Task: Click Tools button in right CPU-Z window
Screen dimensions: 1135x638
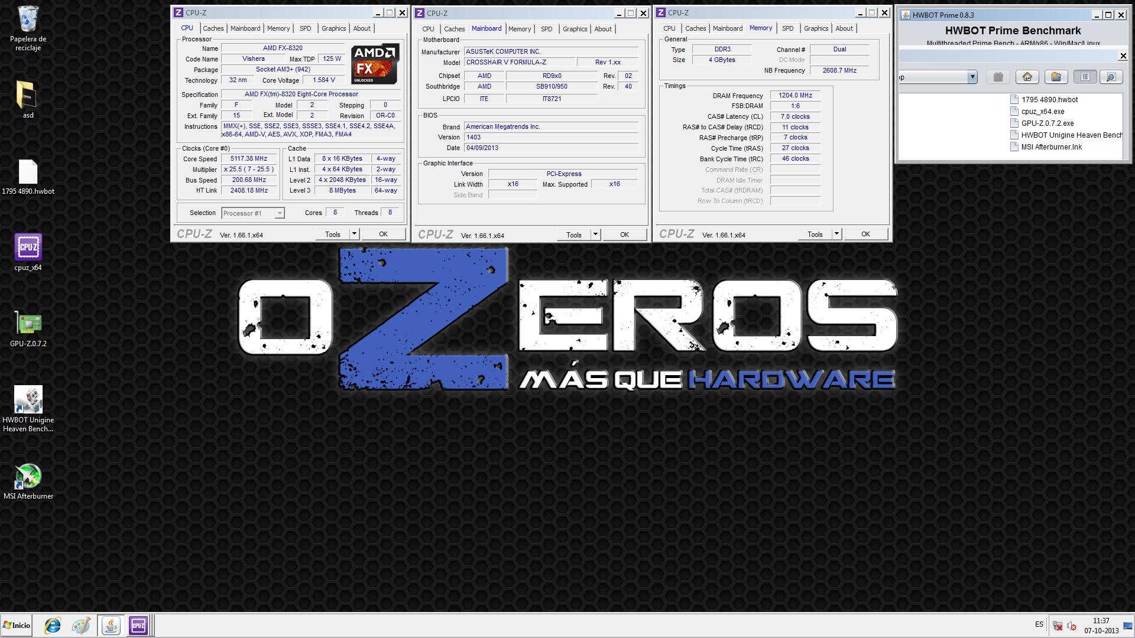Action: (815, 235)
